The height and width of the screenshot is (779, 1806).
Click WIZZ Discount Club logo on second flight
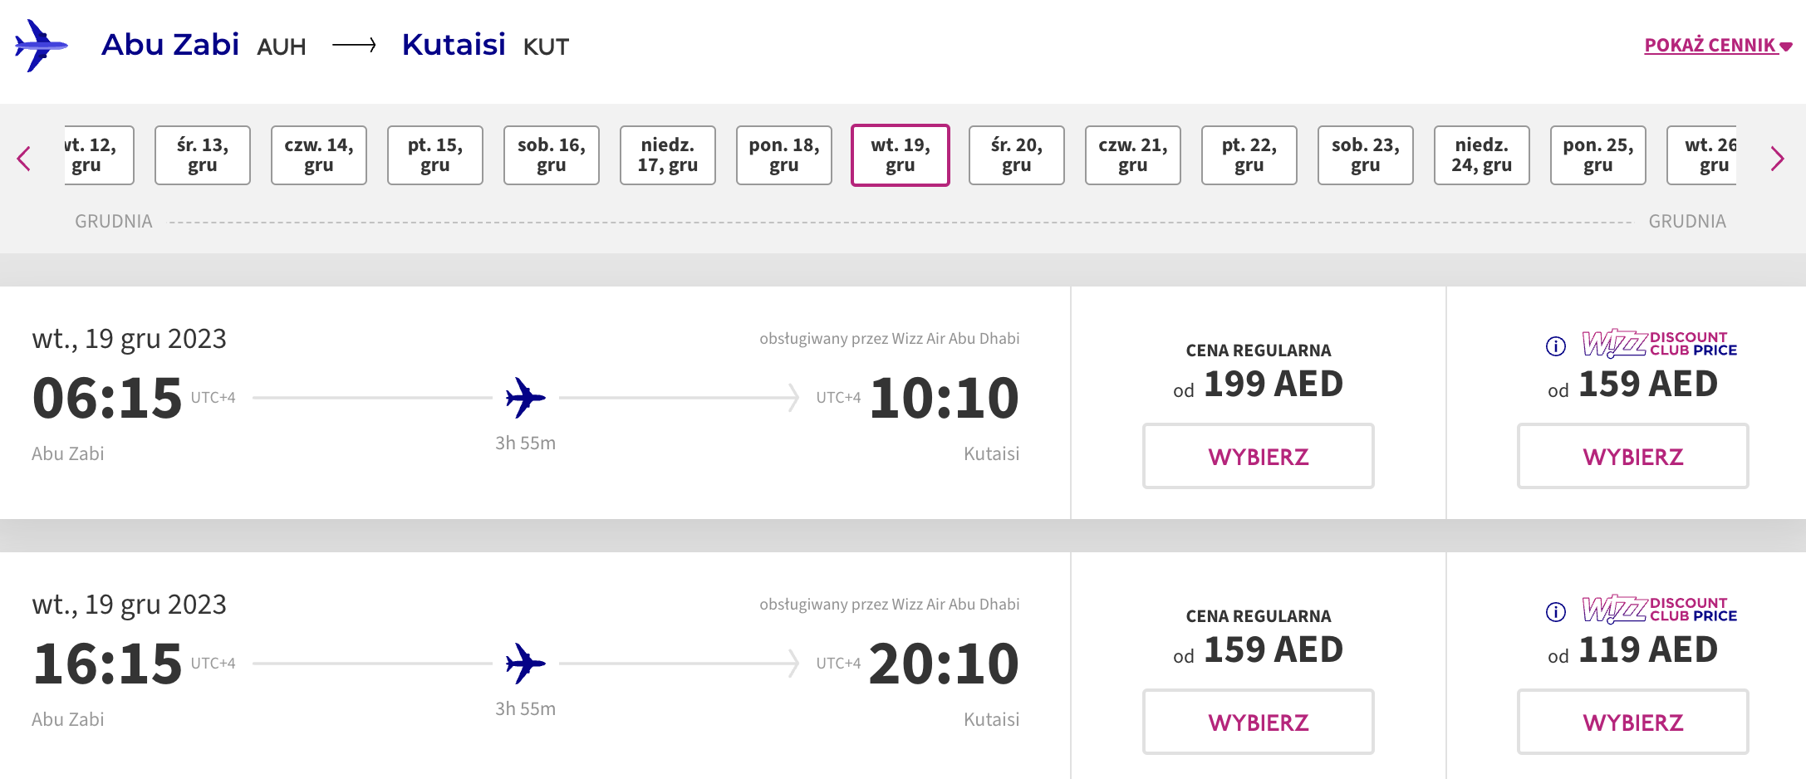click(x=1658, y=609)
